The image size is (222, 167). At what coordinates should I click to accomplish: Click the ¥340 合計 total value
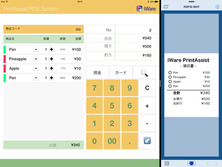[x=147, y=38]
